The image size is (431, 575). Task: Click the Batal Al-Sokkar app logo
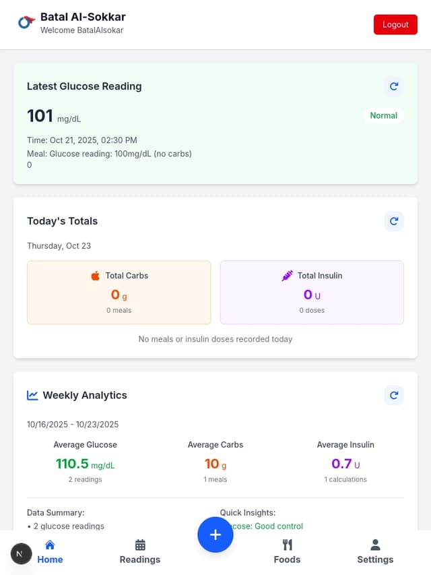[x=26, y=22]
